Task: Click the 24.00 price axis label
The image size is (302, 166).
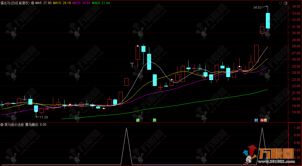Action: 296,73
